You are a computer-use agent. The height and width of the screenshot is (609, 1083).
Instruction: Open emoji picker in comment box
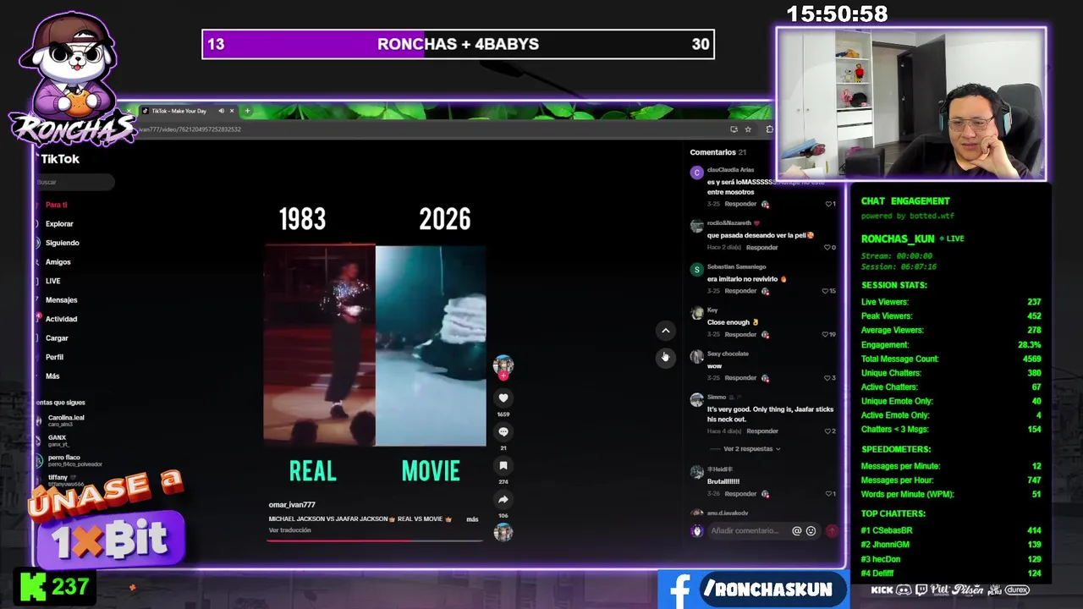pos(811,531)
